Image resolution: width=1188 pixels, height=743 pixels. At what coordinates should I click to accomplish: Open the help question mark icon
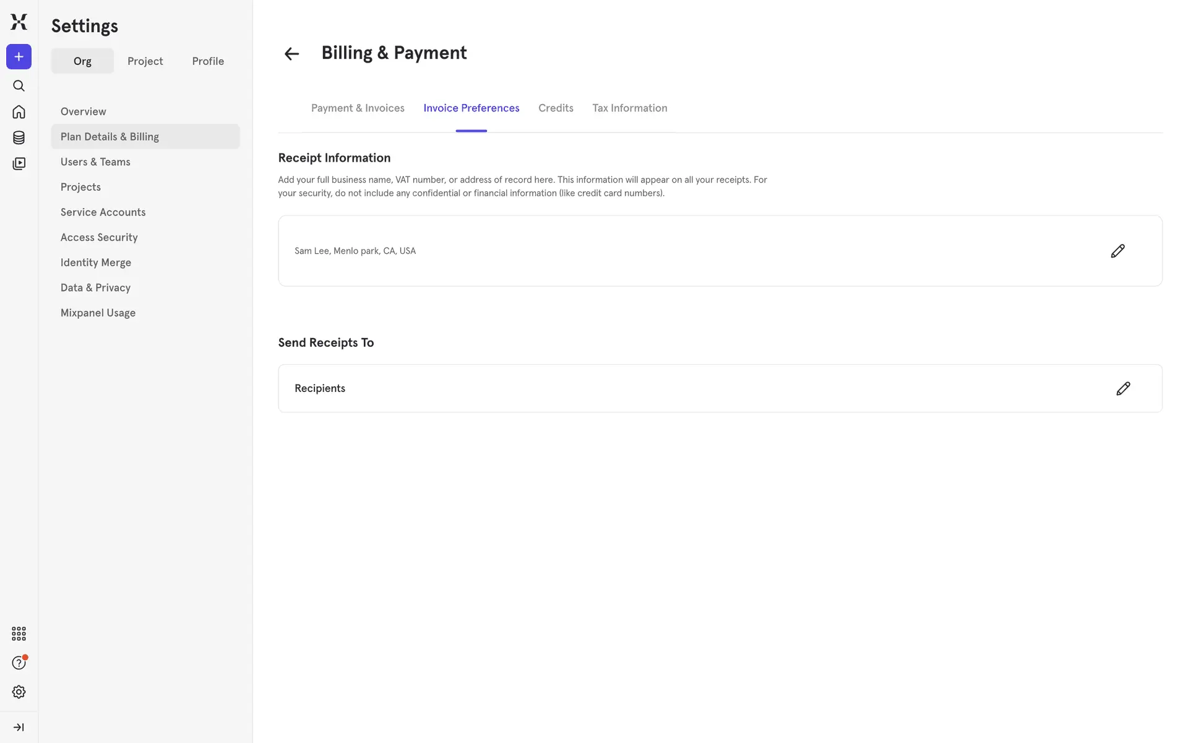pos(19,663)
